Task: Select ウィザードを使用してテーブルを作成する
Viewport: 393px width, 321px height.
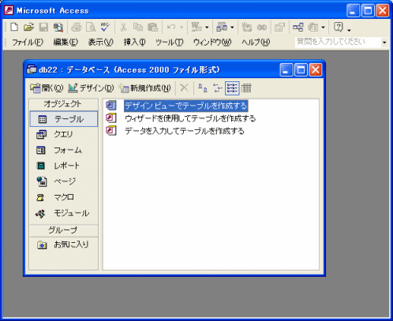Action: pyautogui.click(x=190, y=118)
